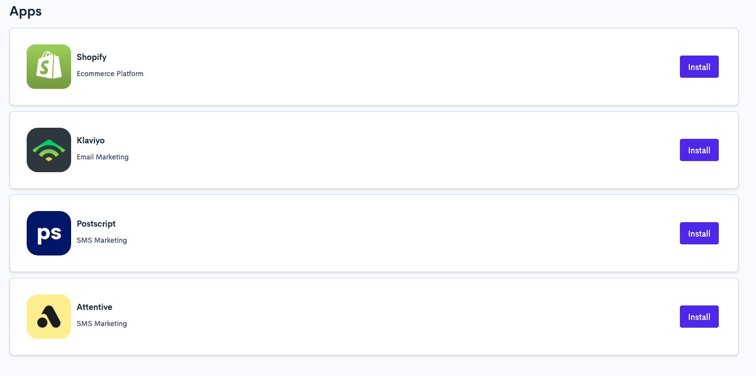This screenshot has width=756, height=376.
Task: Click "SMS Marketing" under Attentive
Action: coord(102,324)
